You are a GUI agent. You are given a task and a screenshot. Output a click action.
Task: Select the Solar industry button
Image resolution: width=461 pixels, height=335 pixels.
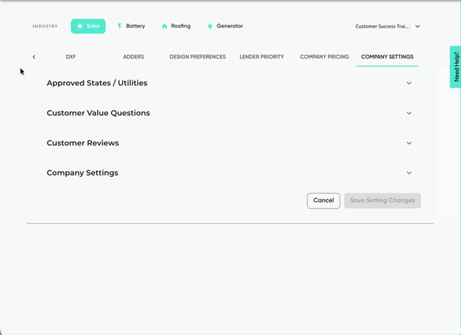point(88,26)
